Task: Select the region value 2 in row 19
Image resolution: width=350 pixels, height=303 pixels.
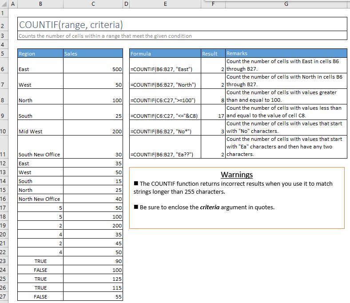Action: 40,225
